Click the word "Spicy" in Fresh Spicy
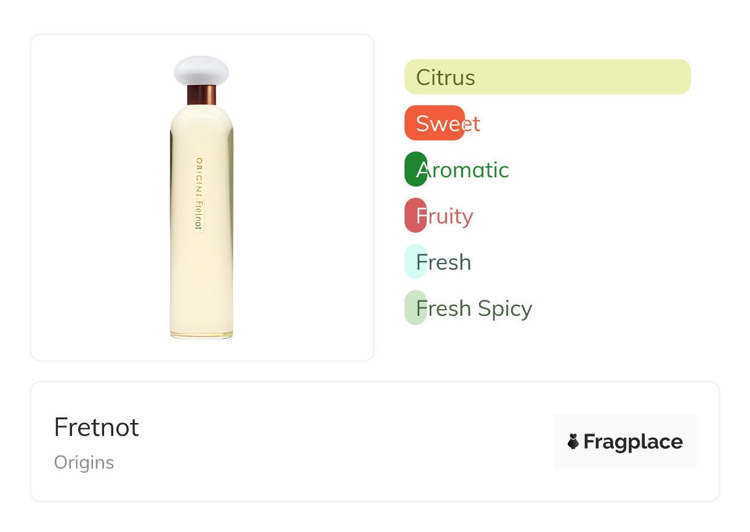Screen dimensions: 750x532 click(x=505, y=308)
